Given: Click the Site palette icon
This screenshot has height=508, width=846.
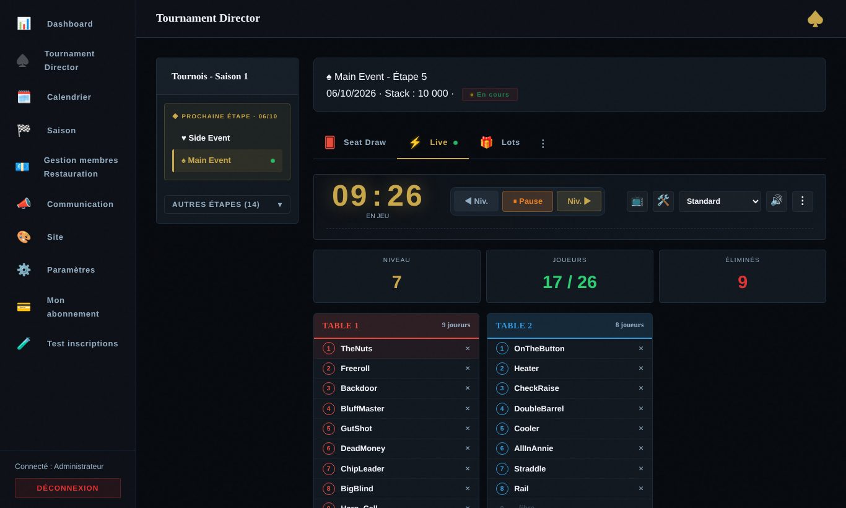Looking at the screenshot, I should click(x=24, y=237).
